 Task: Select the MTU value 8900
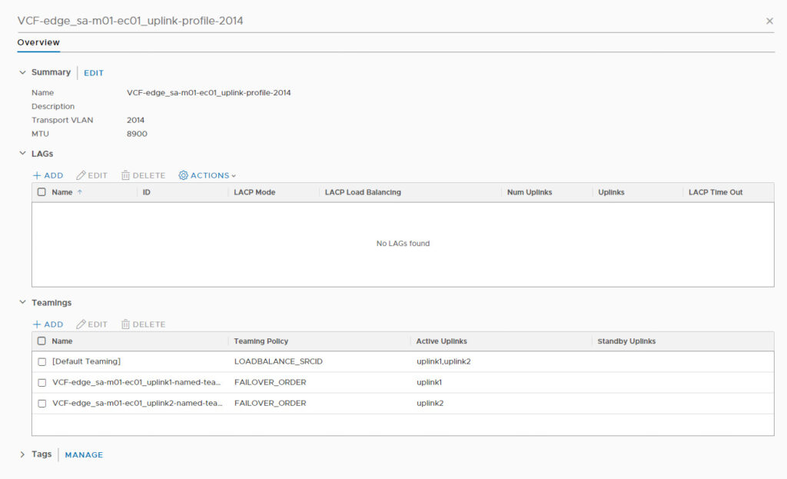point(137,134)
